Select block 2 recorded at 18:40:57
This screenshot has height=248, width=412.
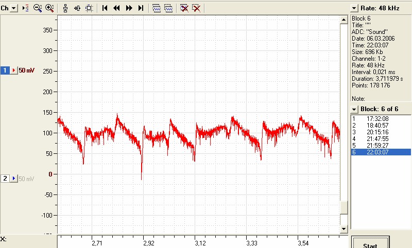pos(381,126)
